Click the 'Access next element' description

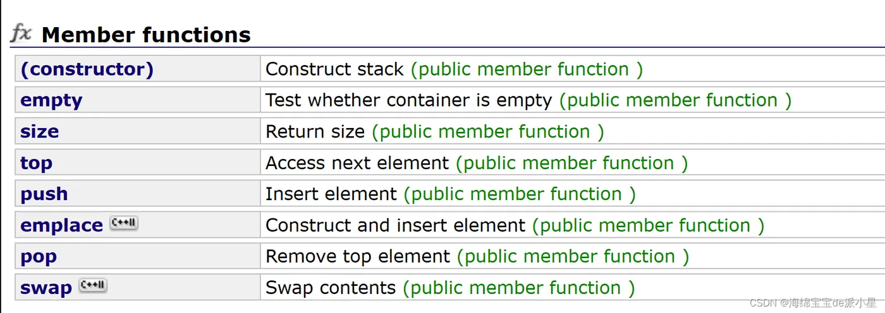tap(357, 163)
